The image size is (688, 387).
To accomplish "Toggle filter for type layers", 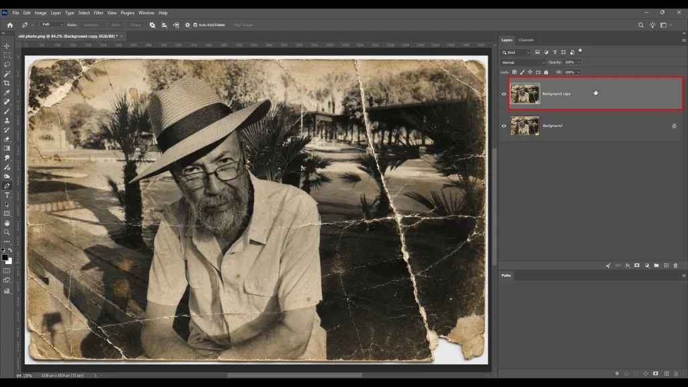I will 554,52.
